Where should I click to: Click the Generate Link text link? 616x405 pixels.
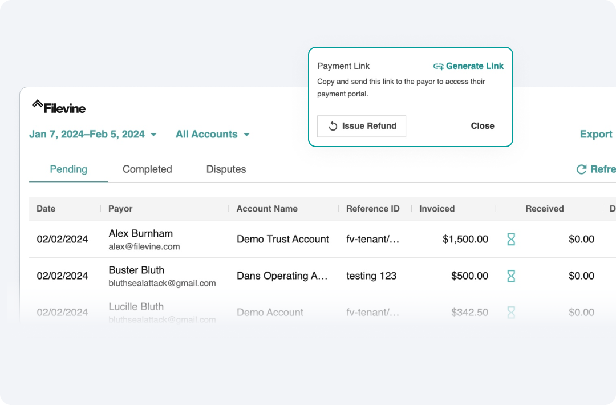(475, 66)
